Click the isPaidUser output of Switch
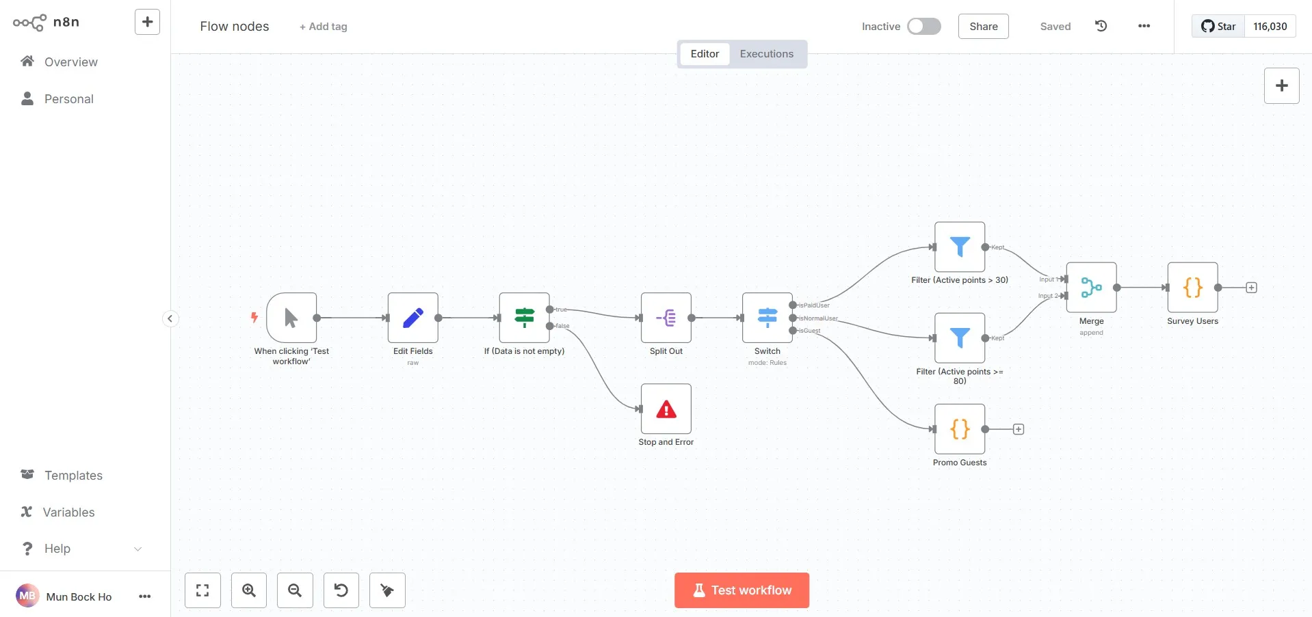Screen dimensions: 1312x617 [x=793, y=305]
